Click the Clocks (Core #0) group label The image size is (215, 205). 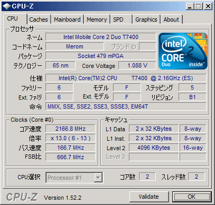tap(32, 120)
